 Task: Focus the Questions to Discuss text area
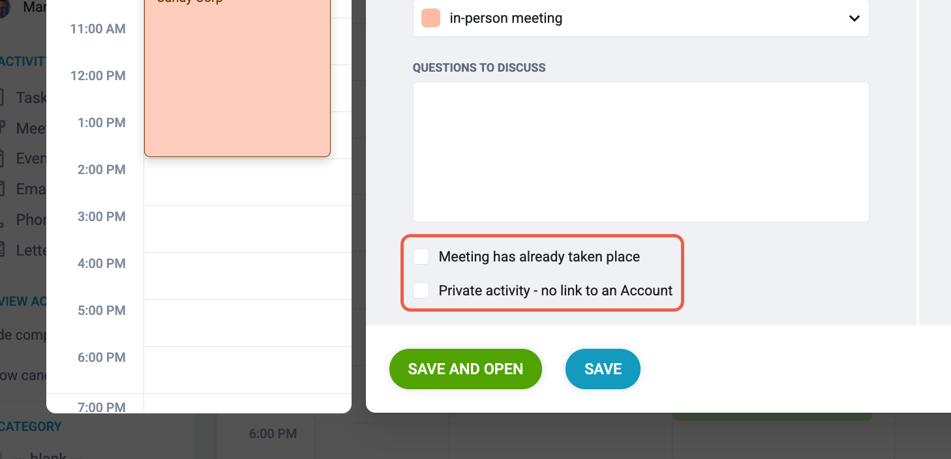641,152
